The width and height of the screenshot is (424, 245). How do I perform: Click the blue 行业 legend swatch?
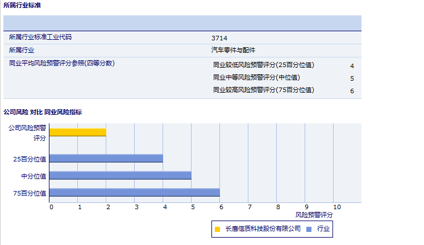309,229
